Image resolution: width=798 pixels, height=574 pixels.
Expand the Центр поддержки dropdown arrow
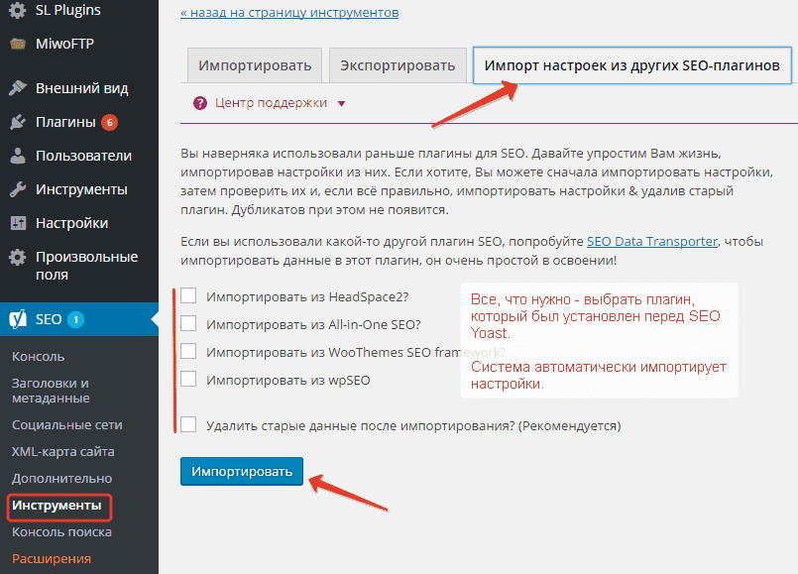pyautogui.click(x=341, y=104)
